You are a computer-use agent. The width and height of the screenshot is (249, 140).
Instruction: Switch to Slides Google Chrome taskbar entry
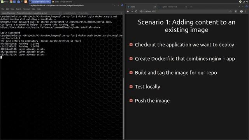tap(62, 2)
